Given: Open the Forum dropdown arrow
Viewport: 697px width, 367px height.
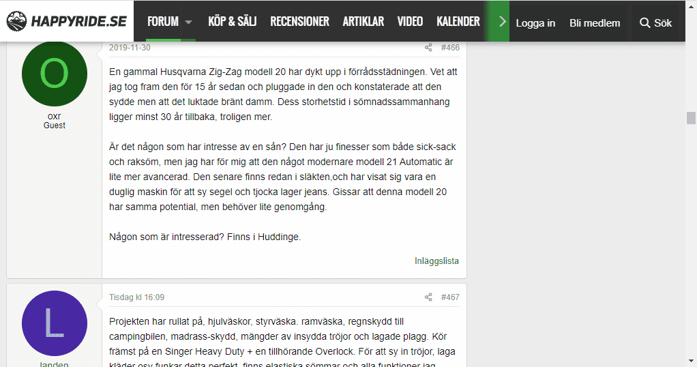Looking at the screenshot, I should [188, 22].
